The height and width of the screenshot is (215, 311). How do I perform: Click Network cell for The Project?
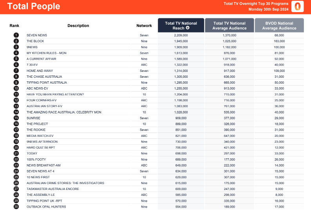coord(144,124)
